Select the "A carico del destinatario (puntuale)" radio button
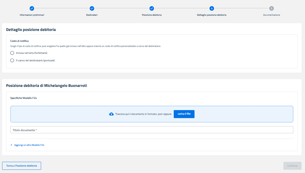 (12, 61)
